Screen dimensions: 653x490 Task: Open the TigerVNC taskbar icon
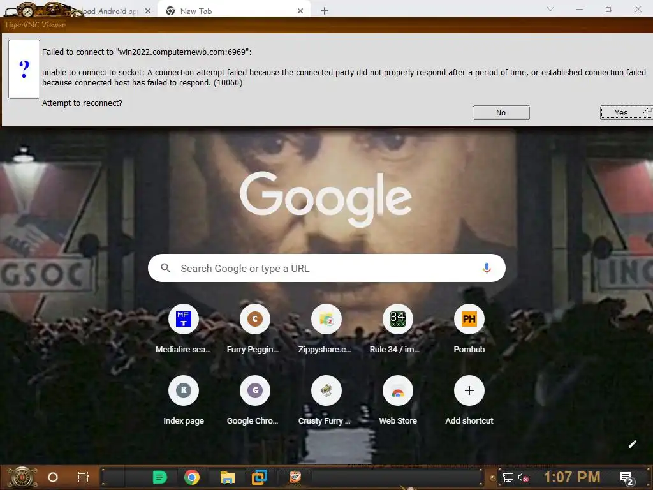[295, 476]
